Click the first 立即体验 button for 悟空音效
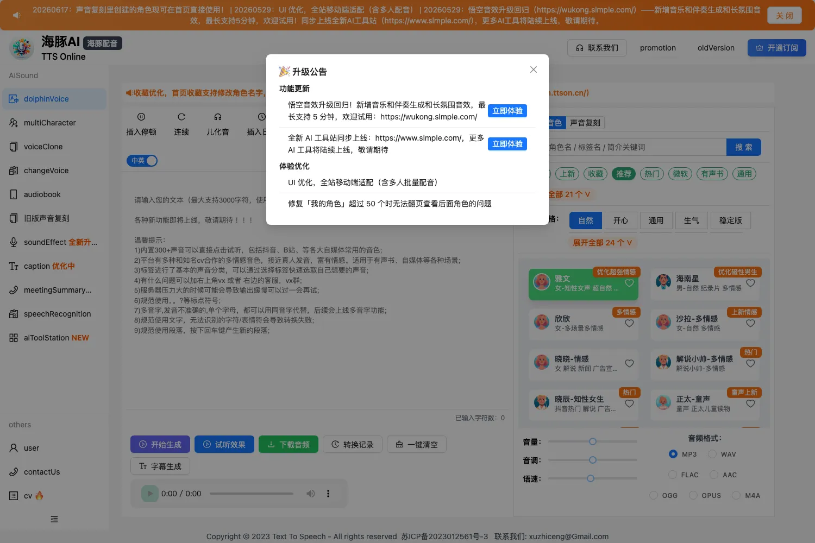 pyautogui.click(x=507, y=111)
